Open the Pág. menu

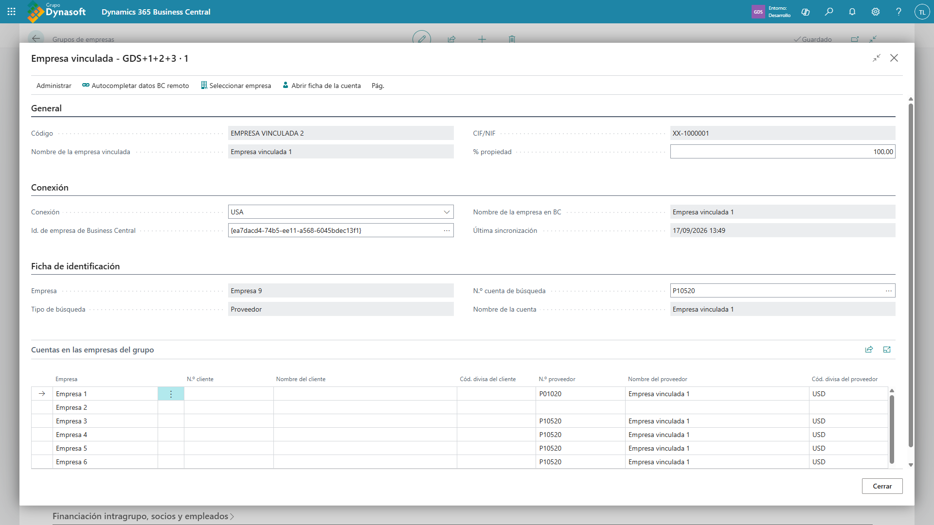point(378,86)
